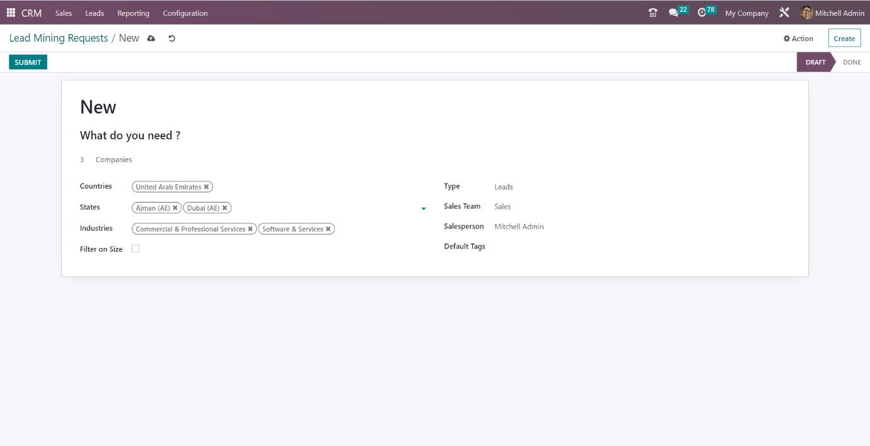Select the DONE status stage

click(x=852, y=62)
